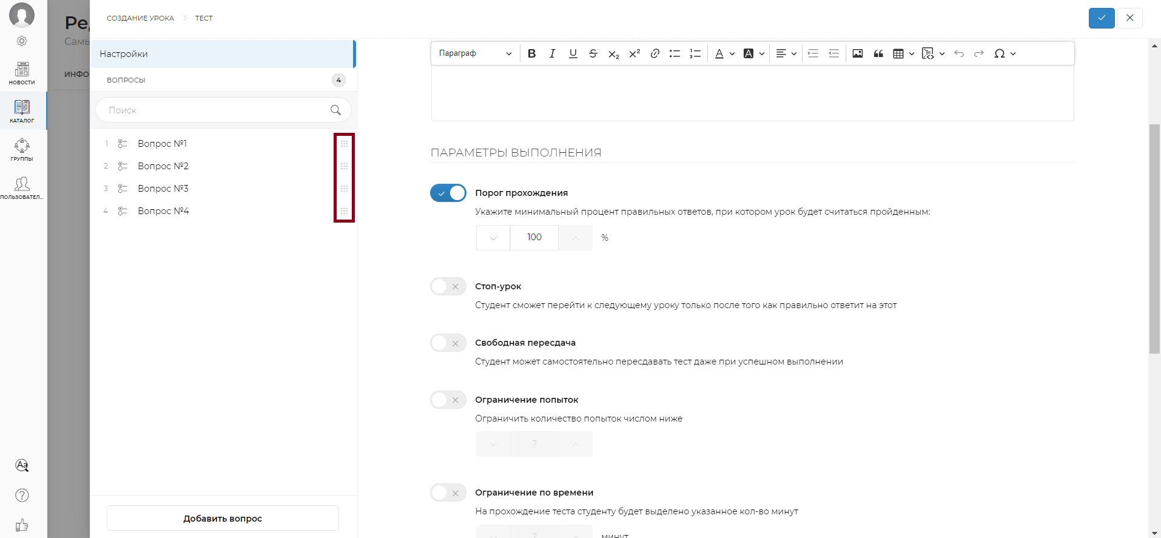Click search magnifier in Поиск field
The image size is (1161, 538).
tap(335, 110)
